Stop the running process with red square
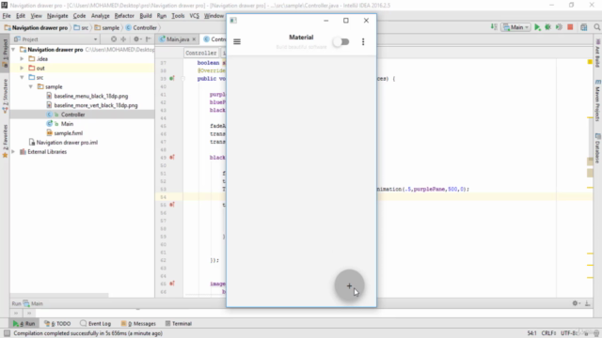 pos(570,27)
